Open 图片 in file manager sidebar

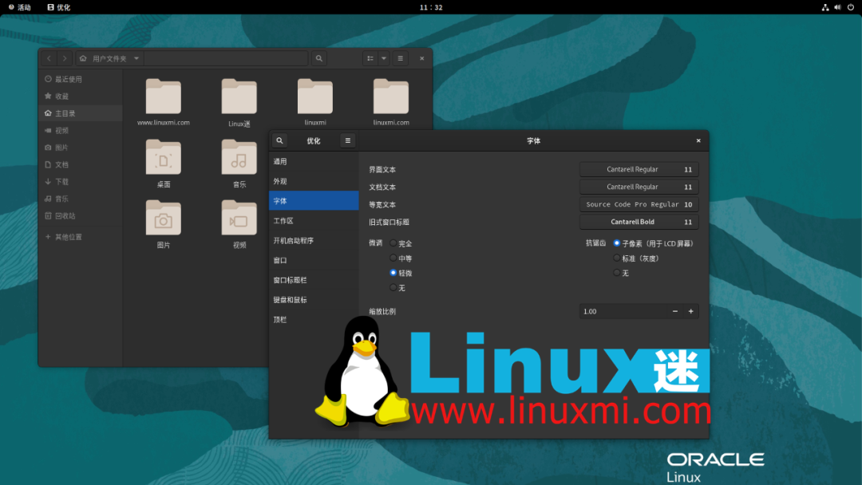[x=81, y=148]
